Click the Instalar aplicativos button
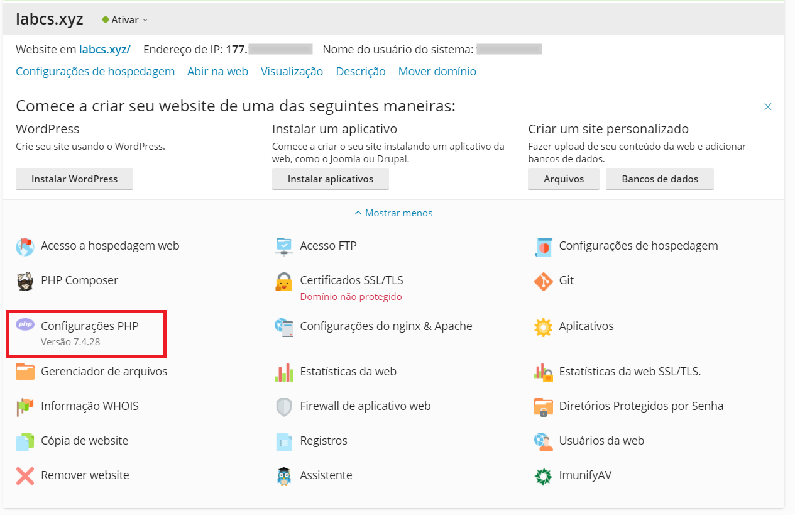795x515 pixels. [330, 179]
